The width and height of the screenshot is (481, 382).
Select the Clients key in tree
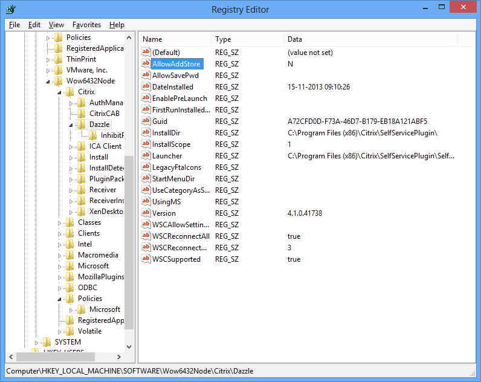pos(89,233)
